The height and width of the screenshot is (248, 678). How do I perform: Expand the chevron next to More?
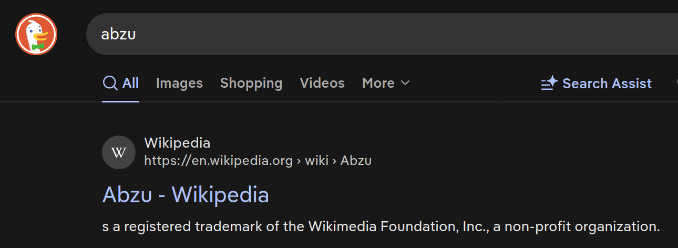coord(405,83)
